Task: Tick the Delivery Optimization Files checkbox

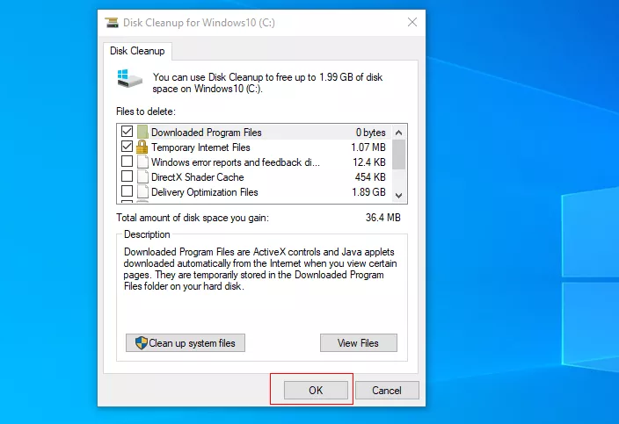Action: [127, 190]
